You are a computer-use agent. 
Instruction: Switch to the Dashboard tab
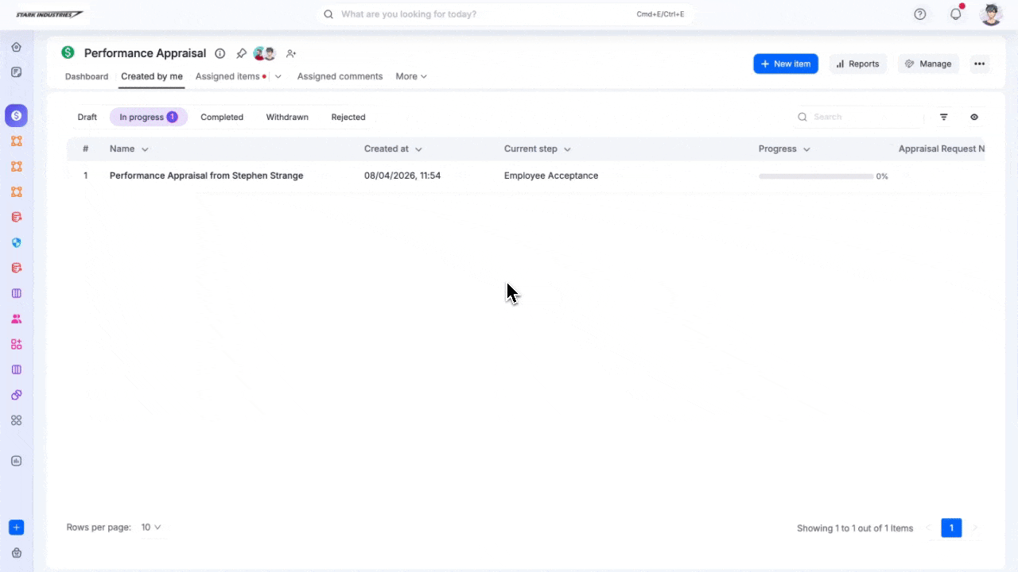[87, 76]
